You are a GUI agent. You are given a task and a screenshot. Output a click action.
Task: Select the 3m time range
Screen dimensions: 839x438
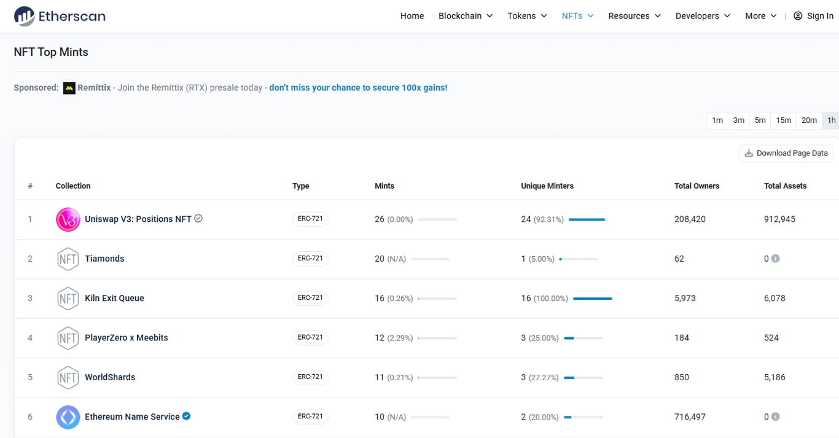point(739,120)
